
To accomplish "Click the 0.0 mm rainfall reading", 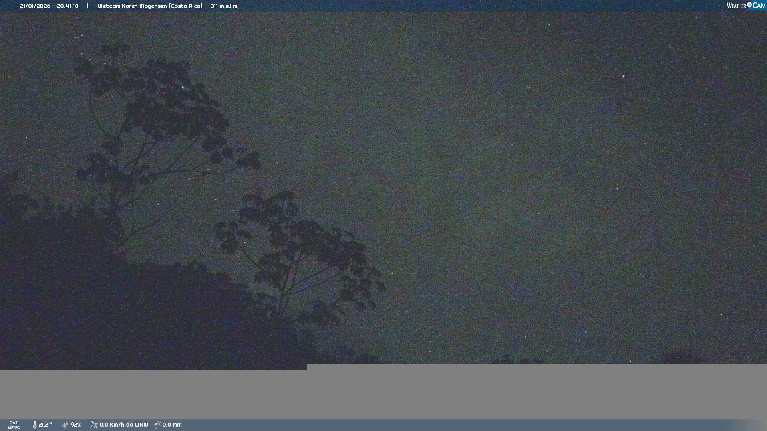I will pos(172,425).
